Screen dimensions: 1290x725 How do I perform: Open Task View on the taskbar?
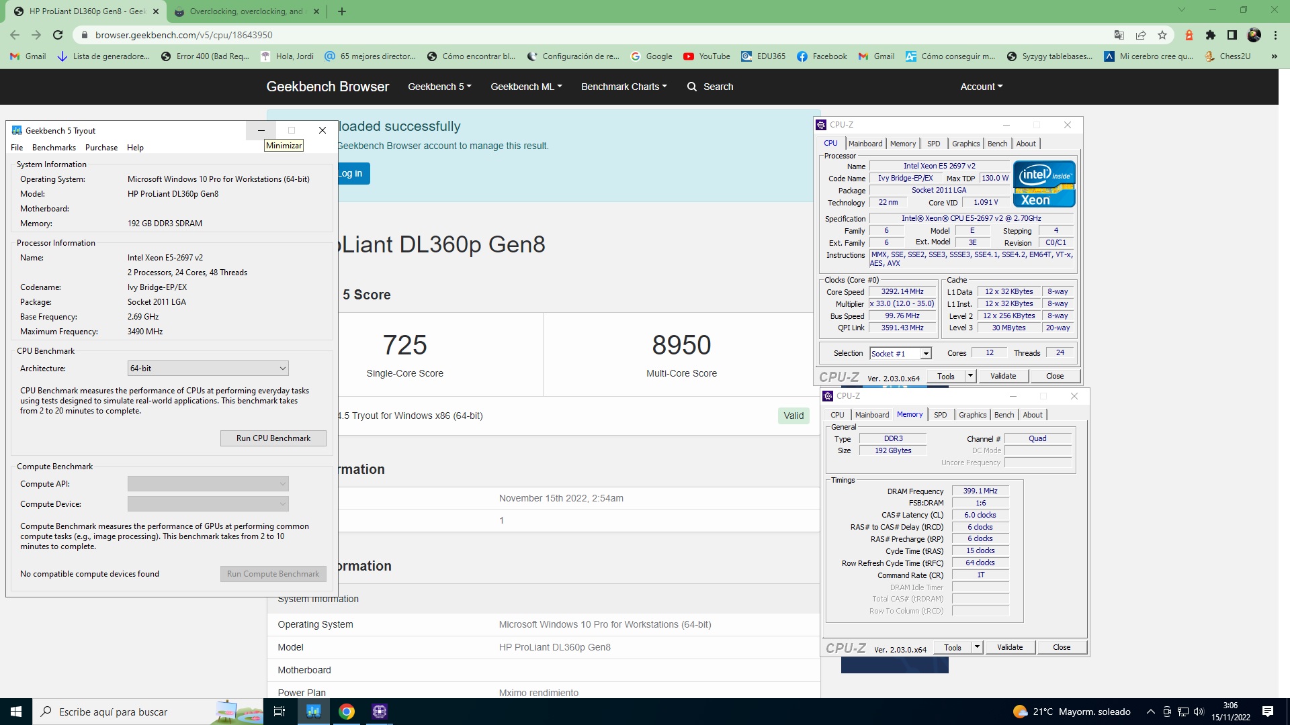(279, 712)
